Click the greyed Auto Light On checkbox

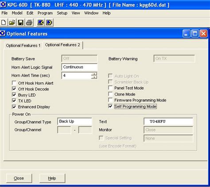point(110,76)
